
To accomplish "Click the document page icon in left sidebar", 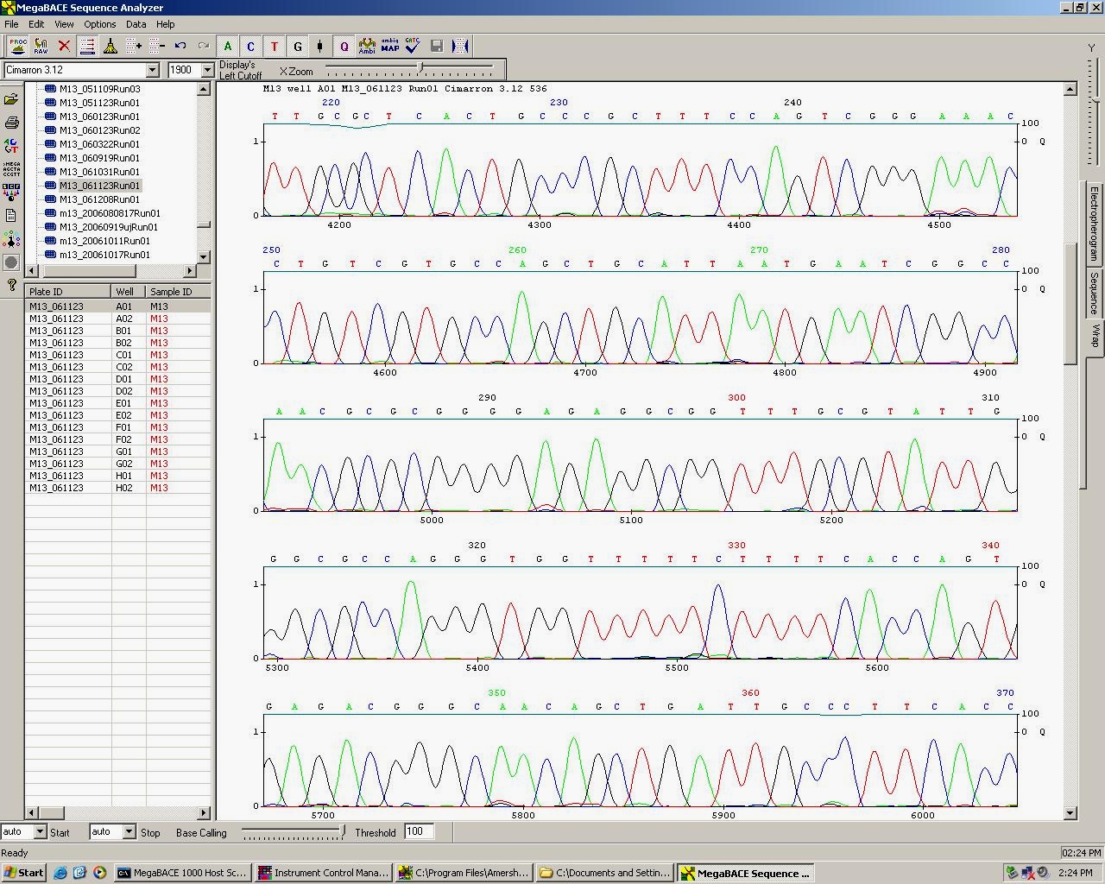I will pos(11,215).
